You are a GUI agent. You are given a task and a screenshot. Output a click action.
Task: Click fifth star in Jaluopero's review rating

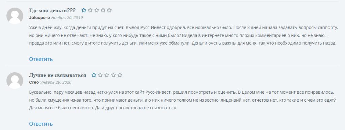(x=109, y=10)
